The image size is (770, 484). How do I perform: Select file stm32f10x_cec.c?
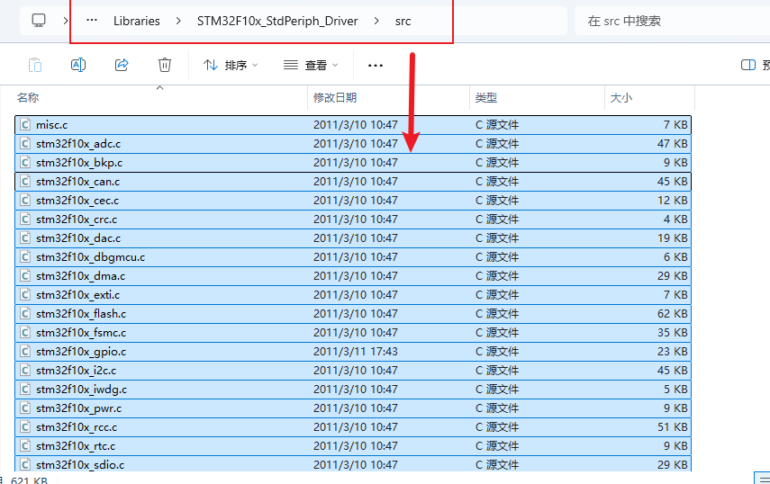coord(353,200)
